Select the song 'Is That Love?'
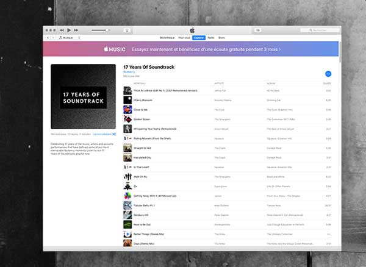 click(x=142, y=167)
